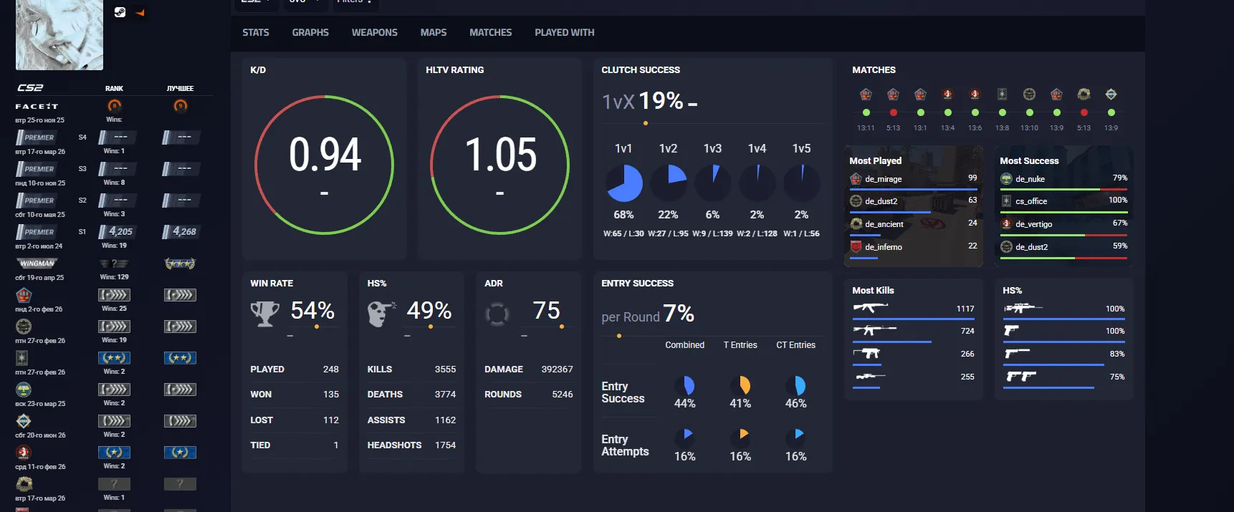This screenshot has width=1234, height=512.
Task: Open the GRAPHS tab
Action: [310, 32]
